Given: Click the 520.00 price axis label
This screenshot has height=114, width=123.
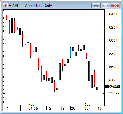Looking at the screenshot, I should point(114,93).
